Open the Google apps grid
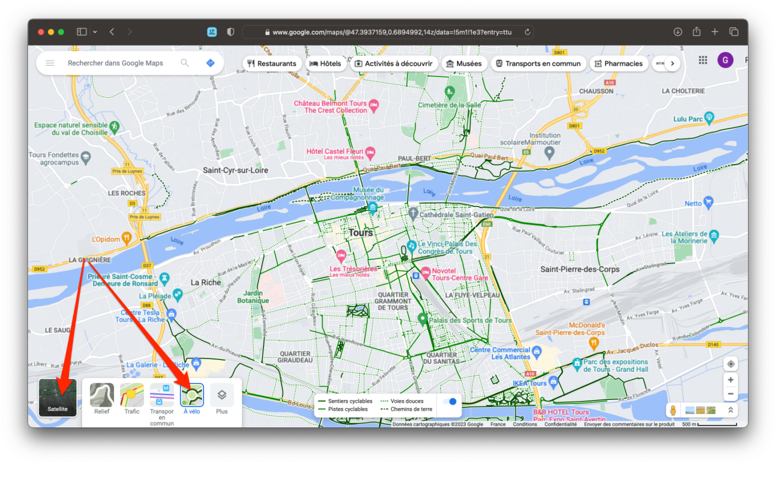Image resolution: width=776 pixels, height=485 pixels. click(703, 60)
